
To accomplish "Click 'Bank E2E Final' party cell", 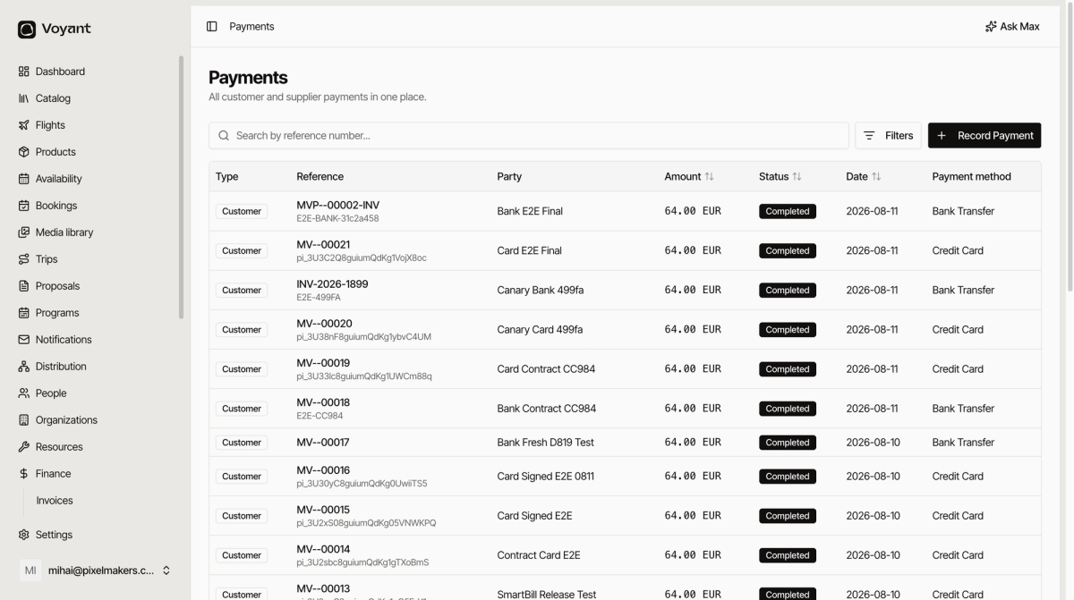I will click(x=530, y=211).
